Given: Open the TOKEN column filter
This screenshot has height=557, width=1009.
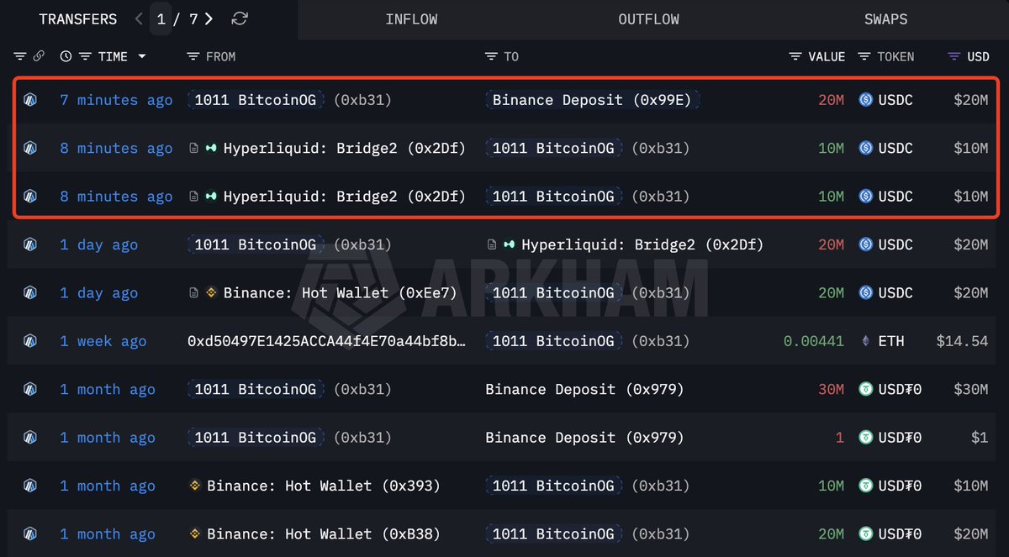Looking at the screenshot, I should point(864,56).
